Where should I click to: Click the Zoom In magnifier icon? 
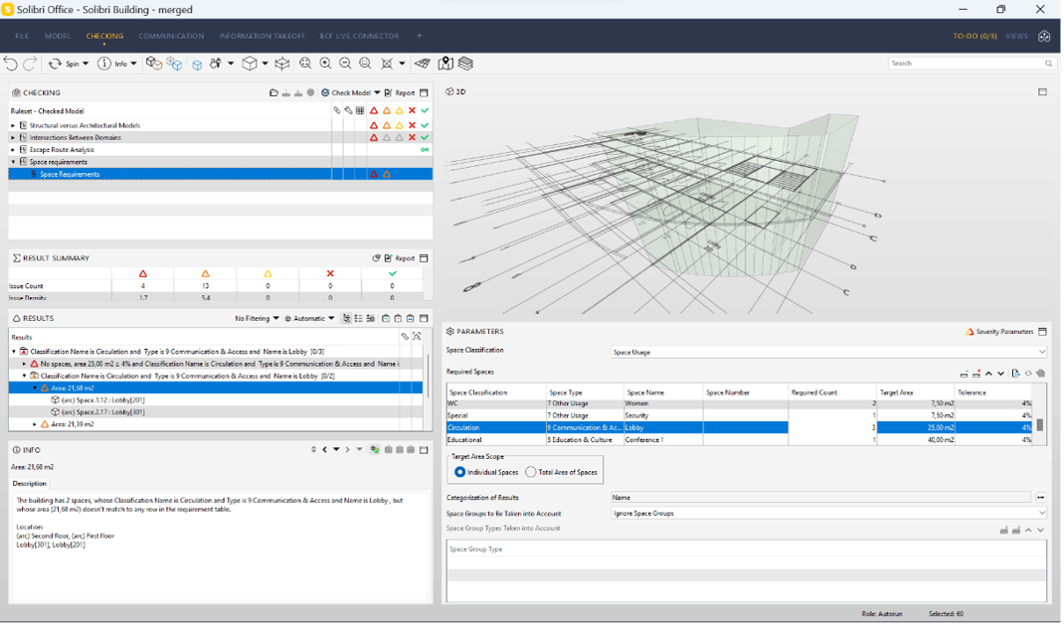point(326,64)
